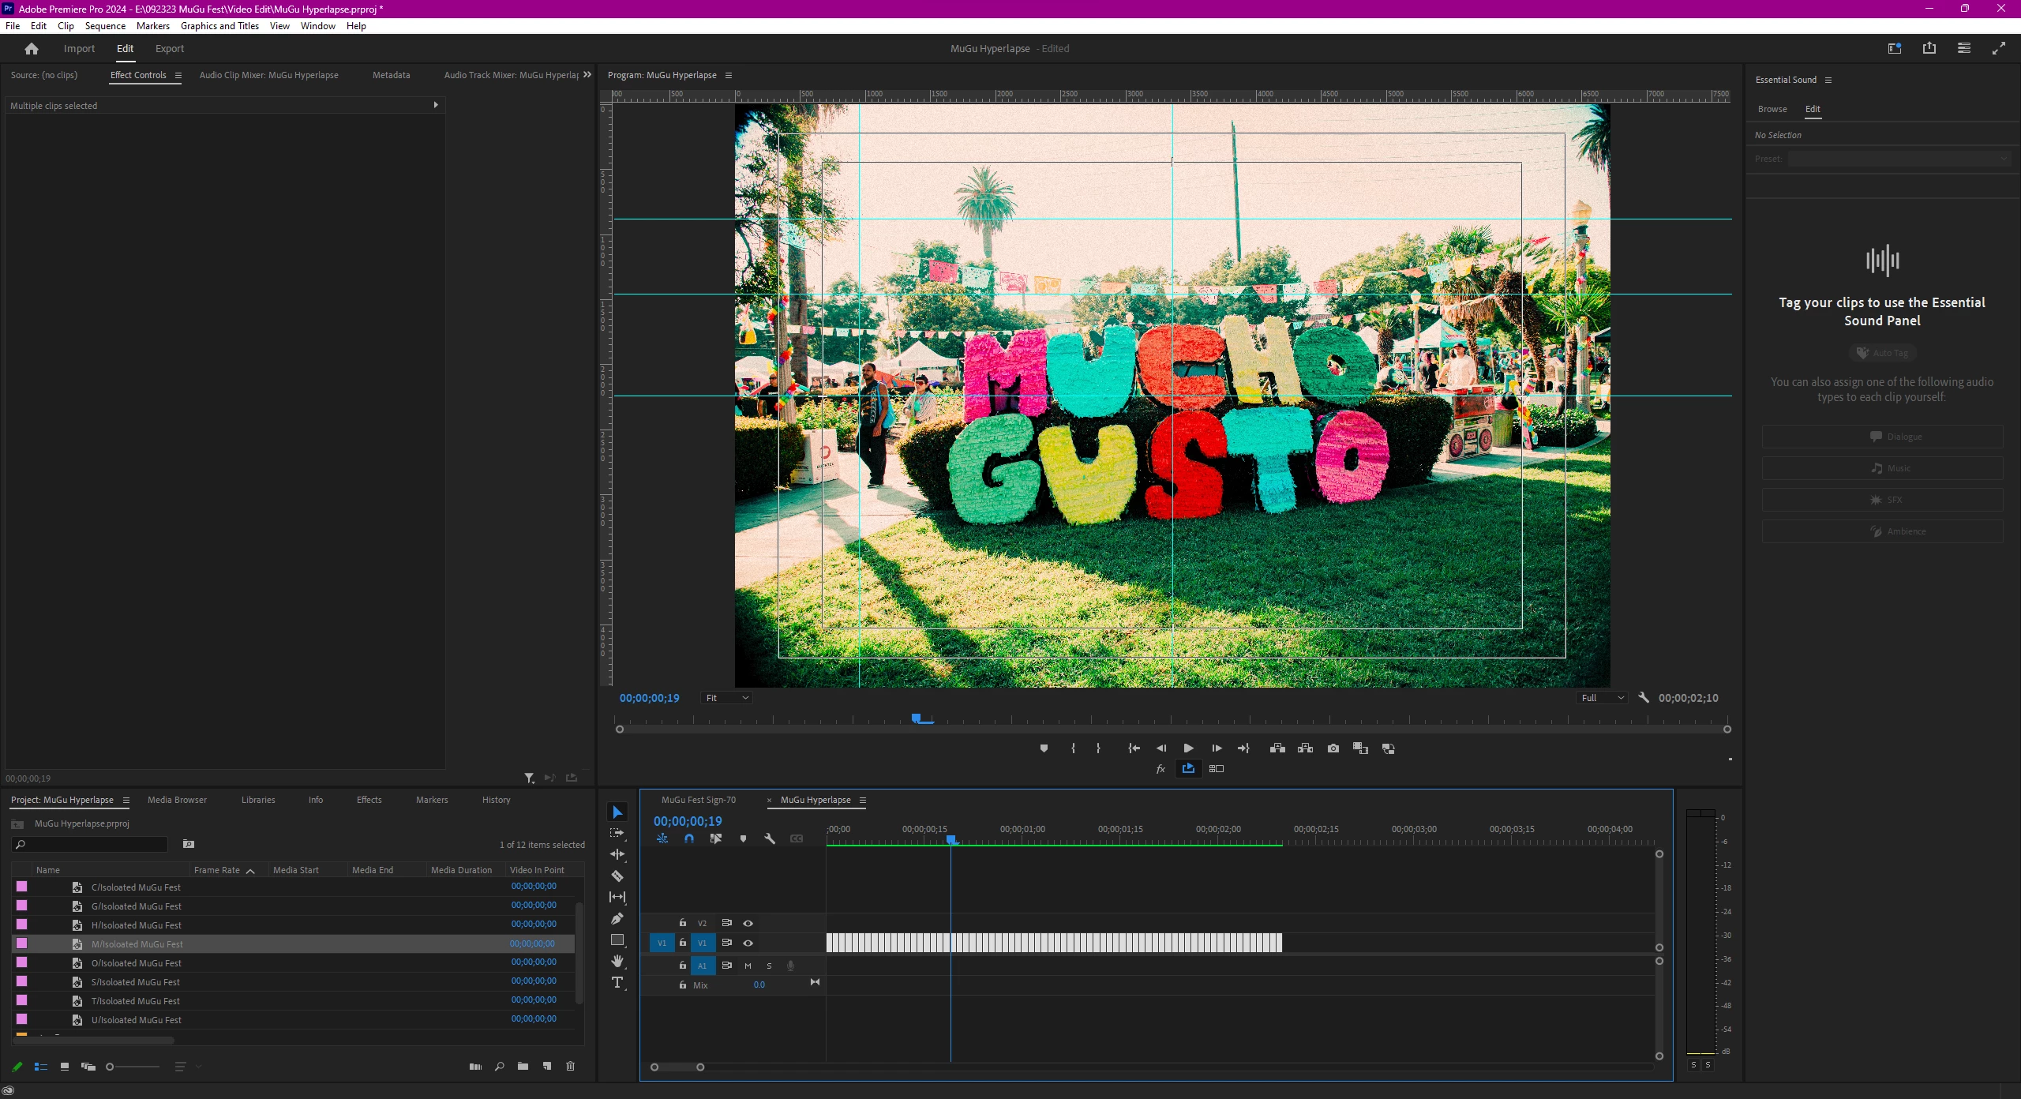This screenshot has width=2021, height=1099.
Task: Mute audio track A1
Action: [x=748, y=966]
